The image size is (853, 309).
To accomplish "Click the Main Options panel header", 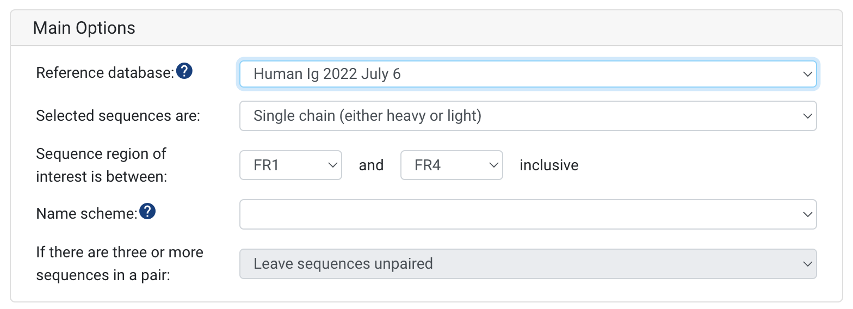I will [426, 28].
